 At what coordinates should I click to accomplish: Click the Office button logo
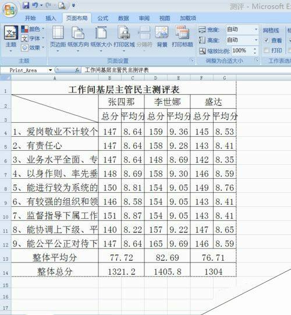point(9,9)
